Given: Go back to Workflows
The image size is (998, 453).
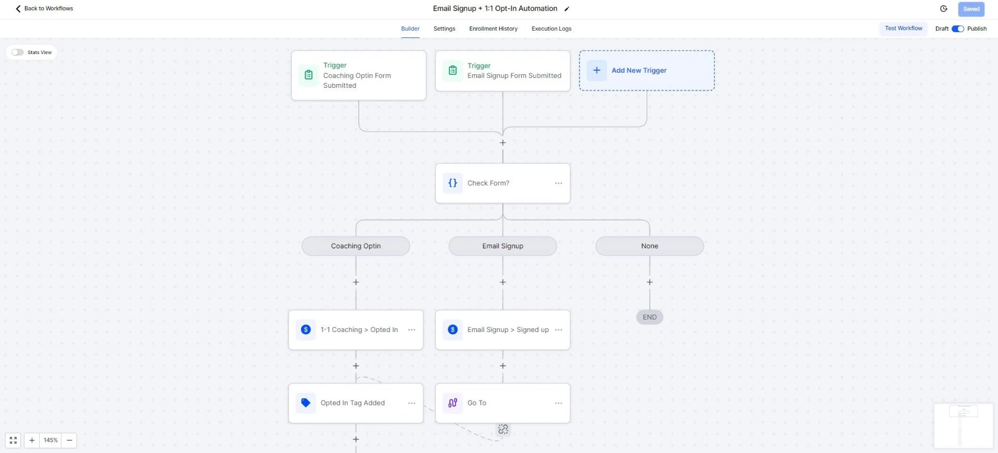Looking at the screenshot, I should 44,8.
